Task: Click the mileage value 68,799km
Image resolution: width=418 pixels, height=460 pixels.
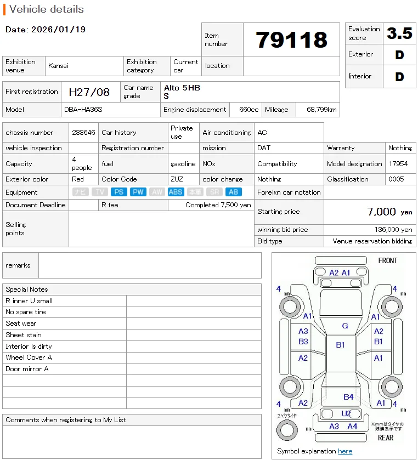Action: [321, 110]
